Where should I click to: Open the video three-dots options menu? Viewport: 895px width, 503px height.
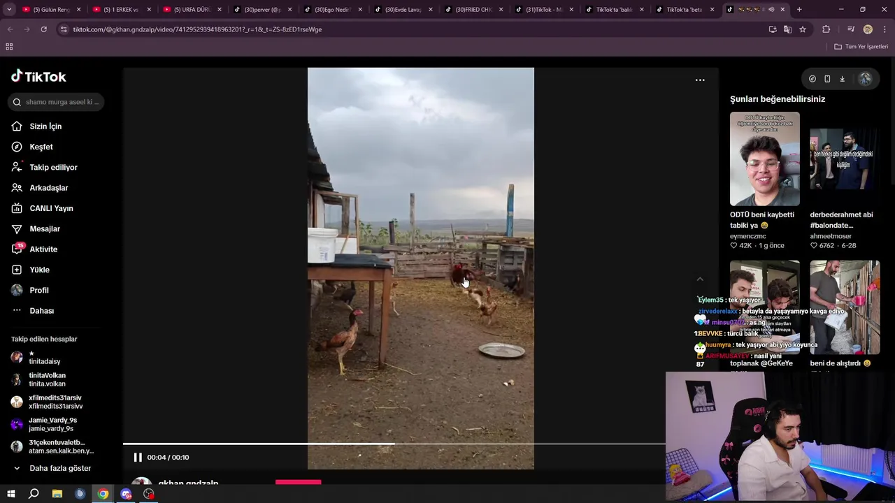tap(700, 80)
